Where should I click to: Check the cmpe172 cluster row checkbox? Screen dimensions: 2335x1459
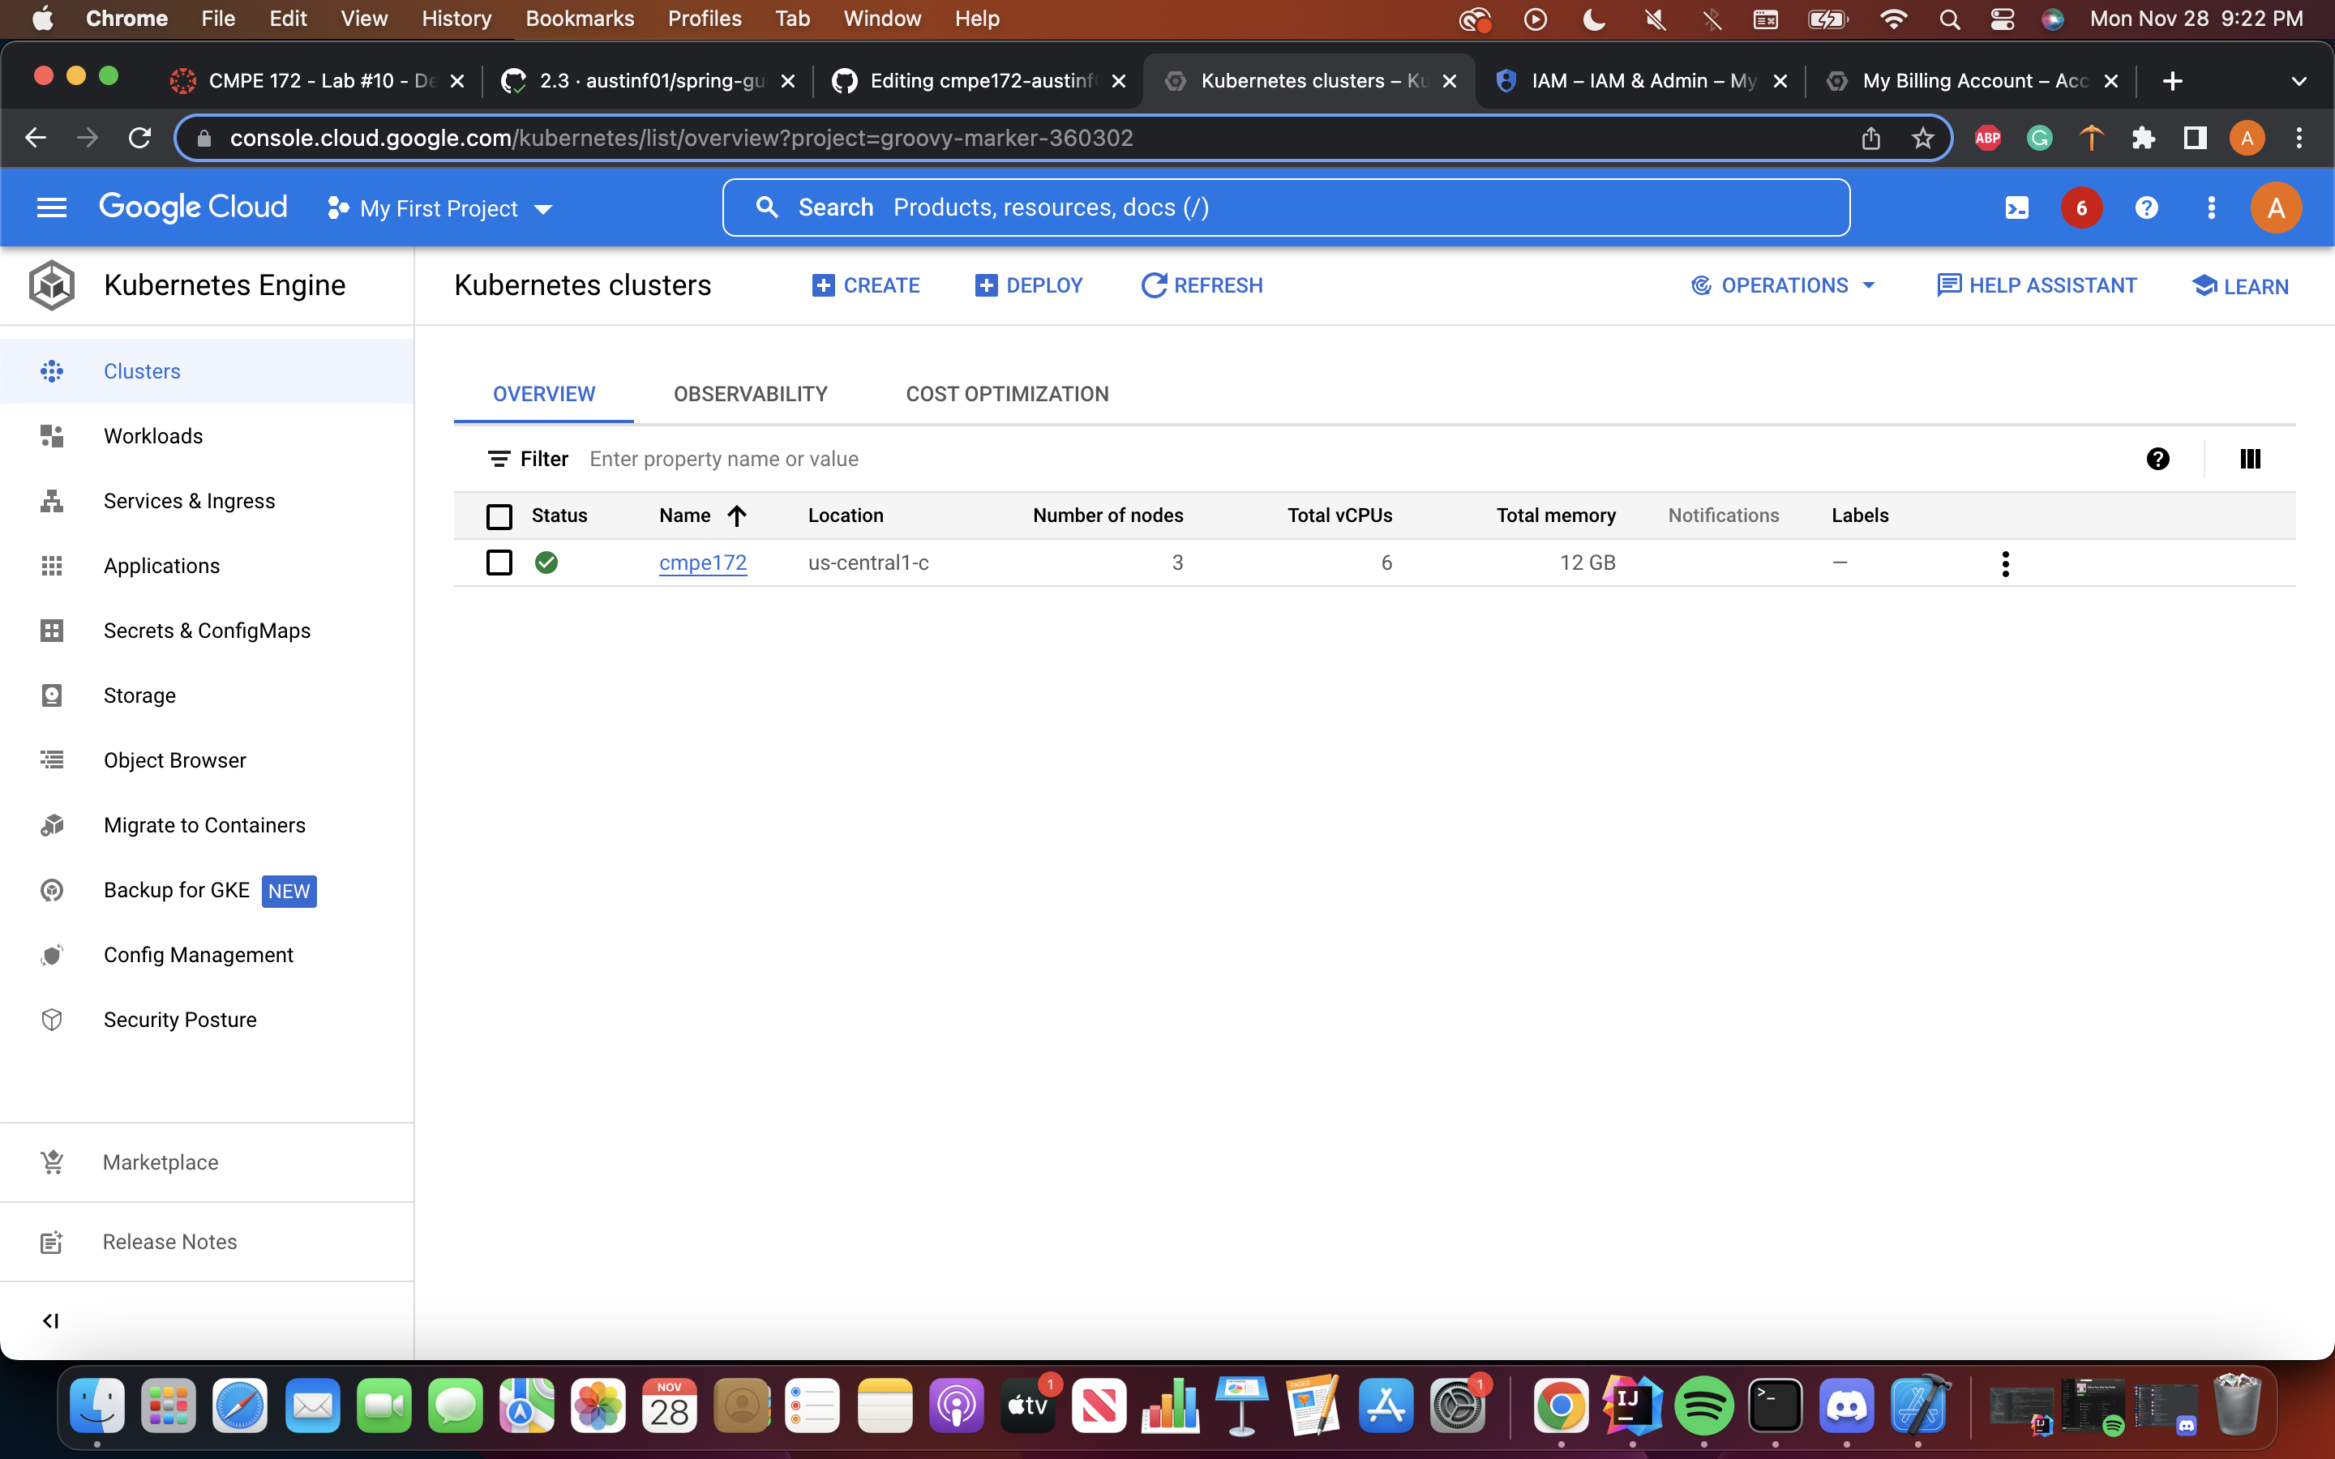(499, 563)
